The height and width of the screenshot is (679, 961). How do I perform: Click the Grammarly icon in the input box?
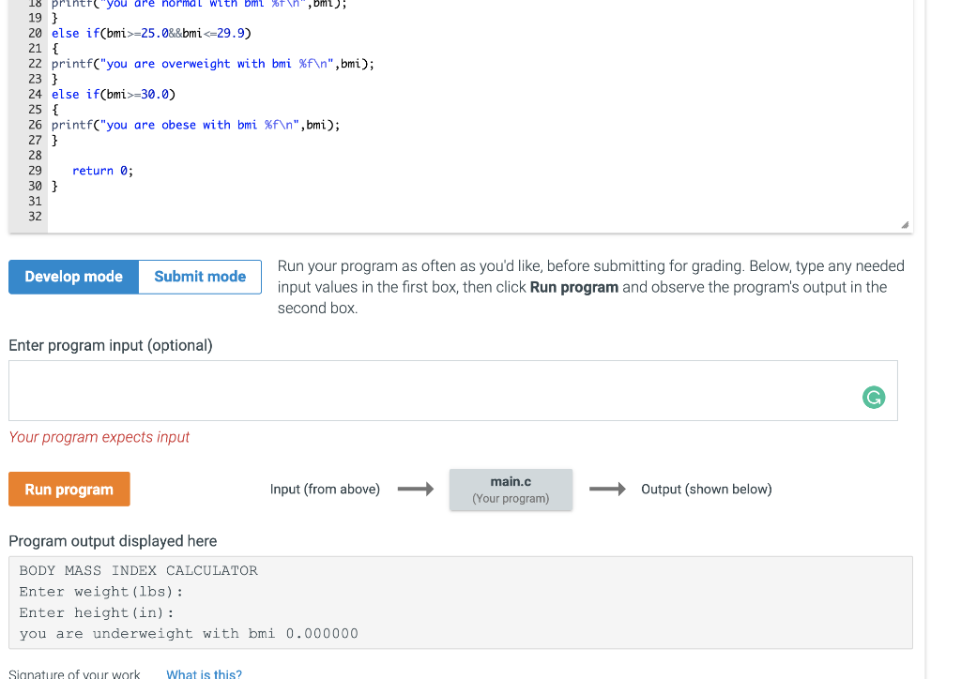pos(874,398)
